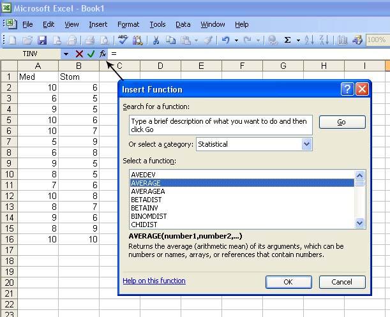The height and width of the screenshot is (317, 390).
Task: Click the Paste clipboard icon
Action: click(x=186, y=40)
